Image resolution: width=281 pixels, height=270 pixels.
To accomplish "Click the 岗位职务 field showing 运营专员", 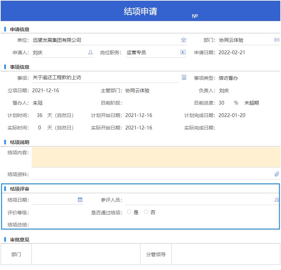I will point(152,52).
